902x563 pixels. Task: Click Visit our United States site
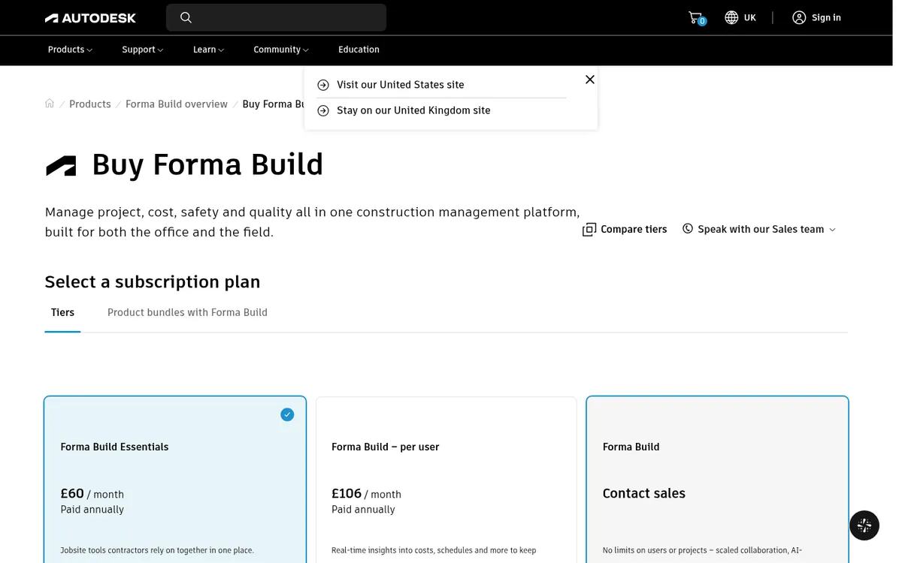(x=401, y=85)
